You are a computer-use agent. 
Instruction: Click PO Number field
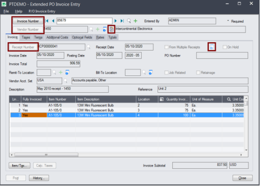(x=222, y=55)
